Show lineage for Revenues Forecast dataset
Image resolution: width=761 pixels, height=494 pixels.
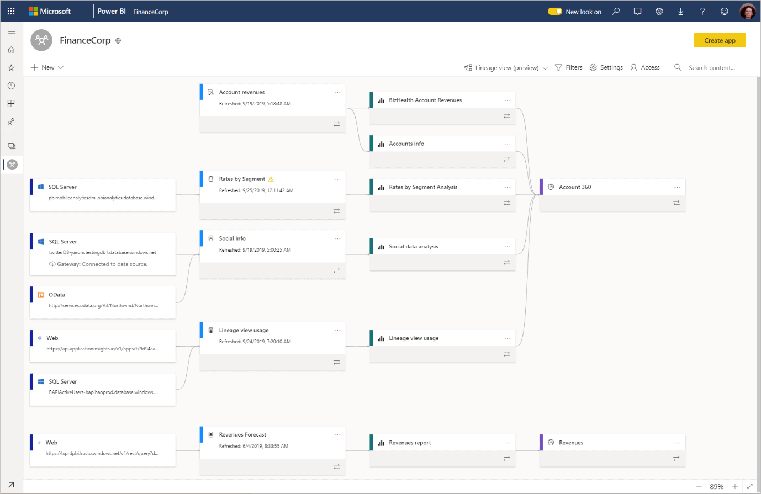pos(336,467)
